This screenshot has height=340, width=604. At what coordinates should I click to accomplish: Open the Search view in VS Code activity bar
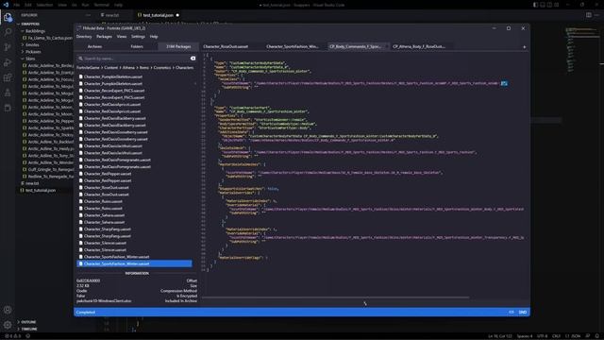8,32
